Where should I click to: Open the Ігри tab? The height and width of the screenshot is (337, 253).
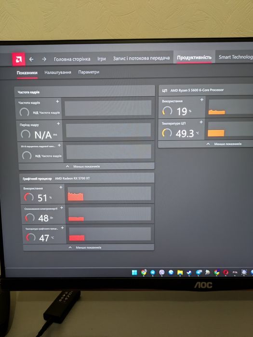pos(102,59)
